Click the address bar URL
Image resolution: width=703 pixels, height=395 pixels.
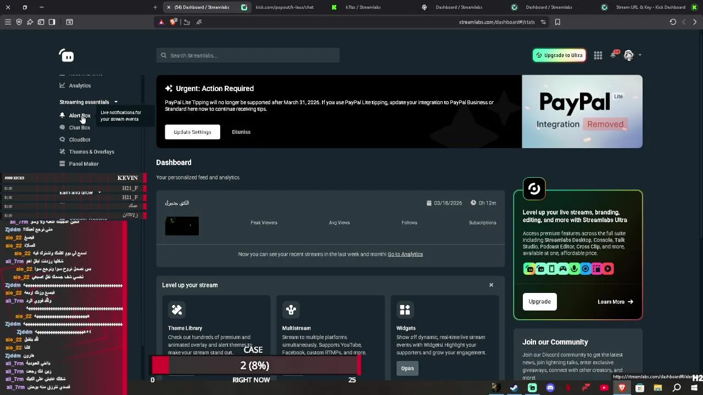point(496,22)
